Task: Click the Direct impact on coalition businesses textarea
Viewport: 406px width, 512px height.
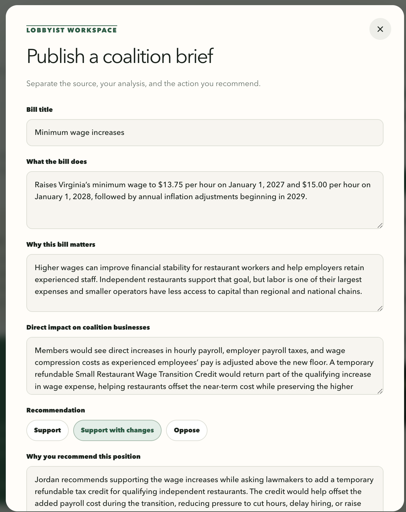Action: pos(205,366)
